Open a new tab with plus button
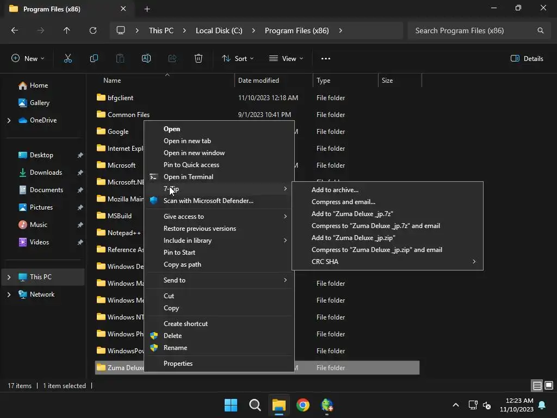Viewport: 557px width, 418px height. pyautogui.click(x=147, y=9)
